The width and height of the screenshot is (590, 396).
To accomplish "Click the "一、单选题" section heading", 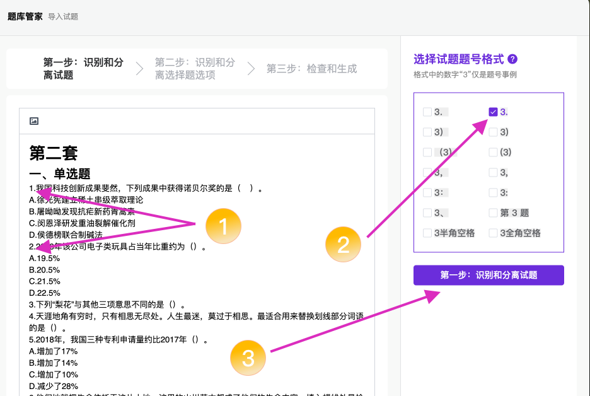I will (x=60, y=174).
